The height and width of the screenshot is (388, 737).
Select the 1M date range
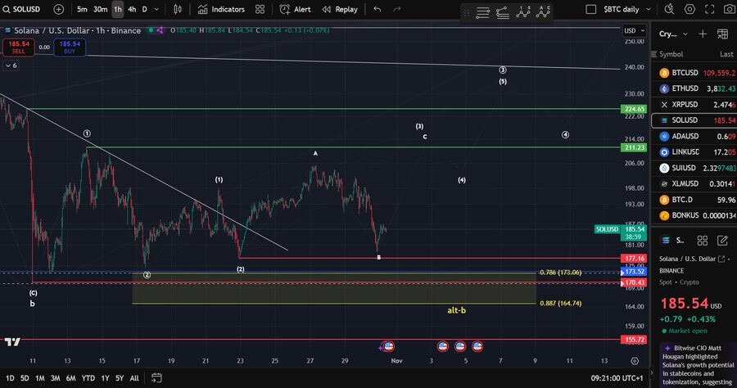39,378
